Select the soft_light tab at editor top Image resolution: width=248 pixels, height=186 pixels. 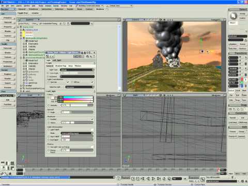tap(57, 60)
